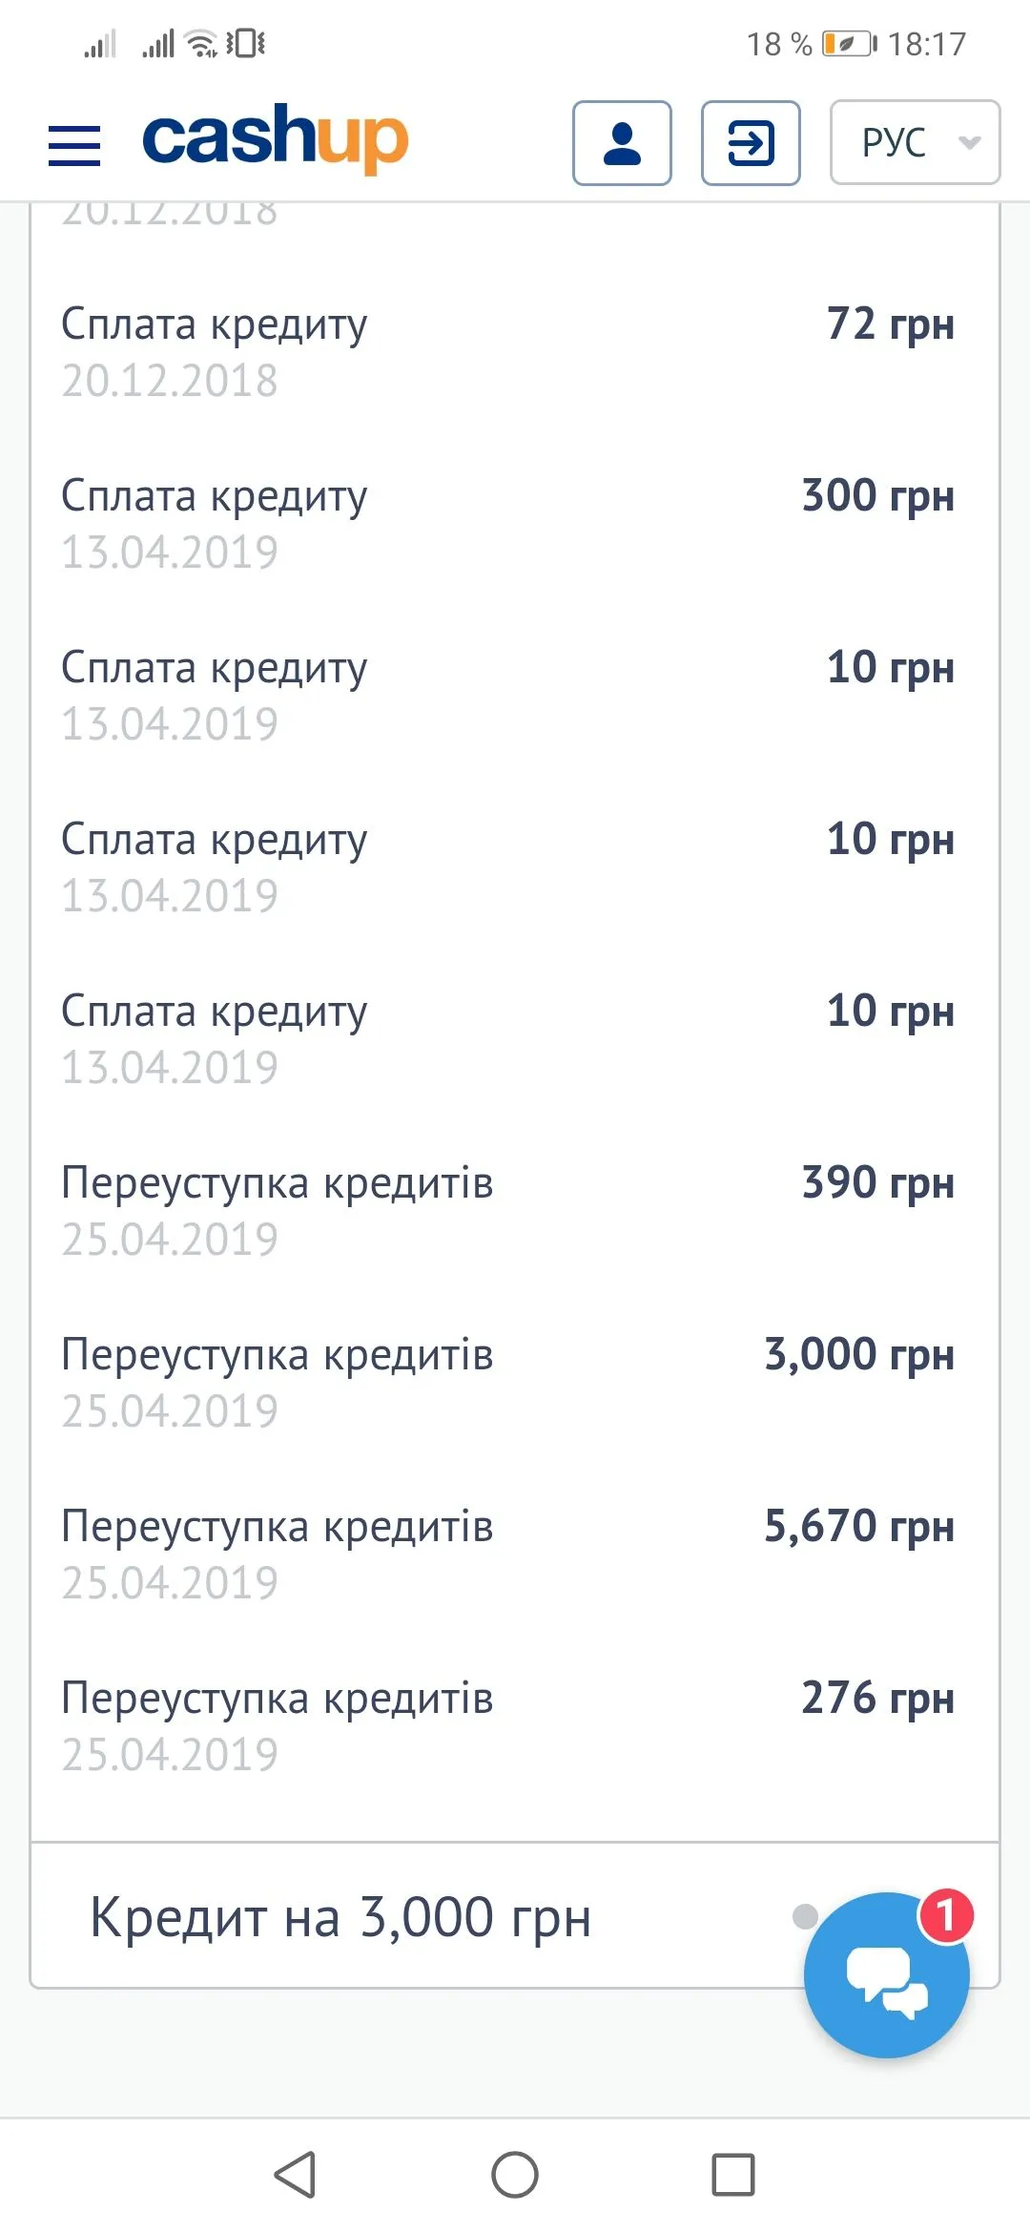Click the logout arrow icon
The image size is (1030, 2233).
(x=751, y=143)
